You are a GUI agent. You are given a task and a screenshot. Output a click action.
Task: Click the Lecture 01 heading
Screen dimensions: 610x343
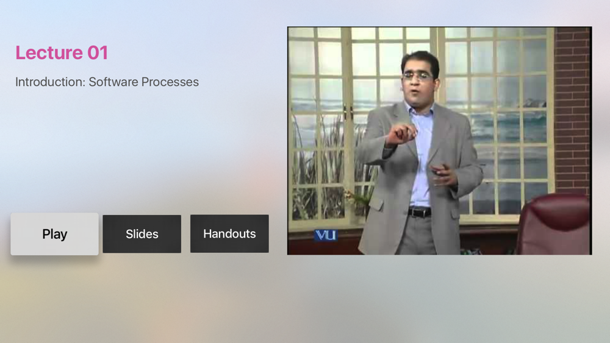[x=62, y=52]
